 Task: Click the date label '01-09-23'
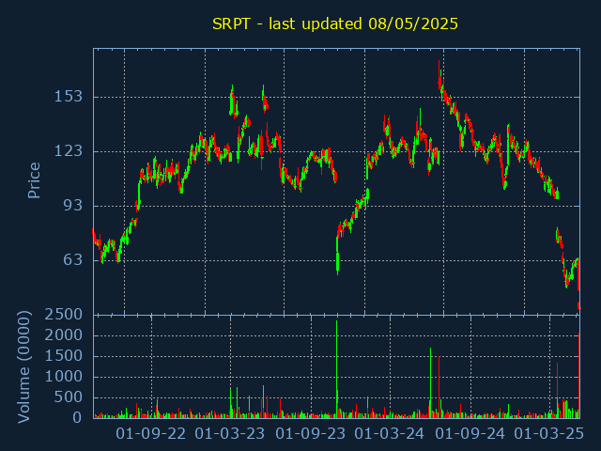click(311, 434)
